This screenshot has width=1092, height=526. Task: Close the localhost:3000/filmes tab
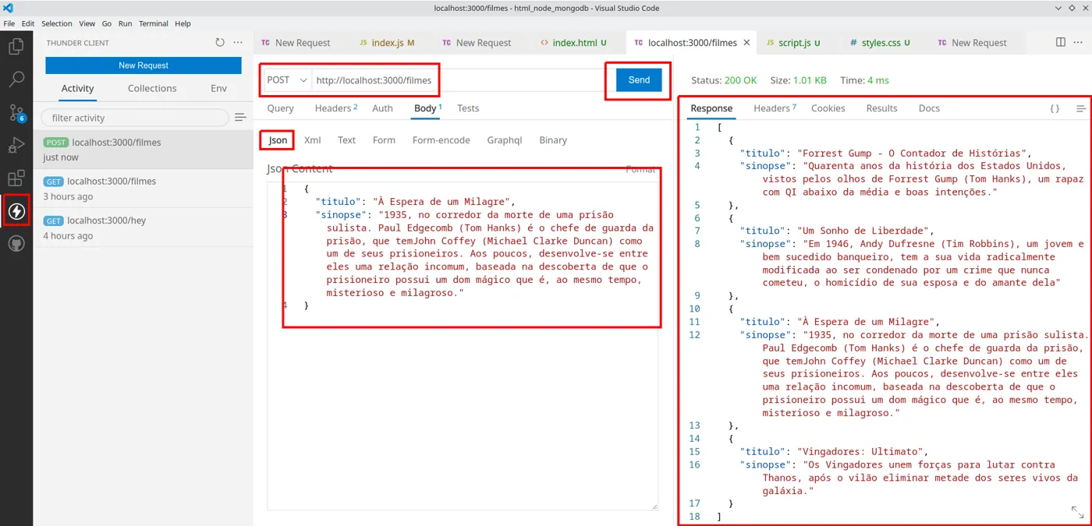click(x=746, y=43)
